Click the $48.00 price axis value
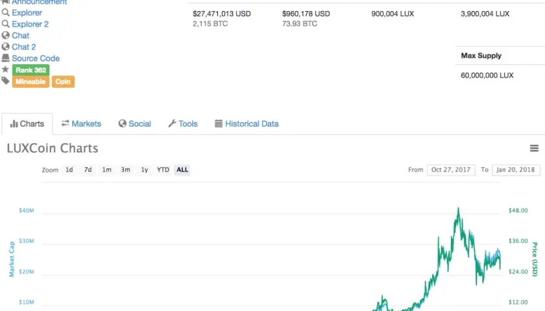The image size is (545, 311). pyautogui.click(x=518, y=211)
